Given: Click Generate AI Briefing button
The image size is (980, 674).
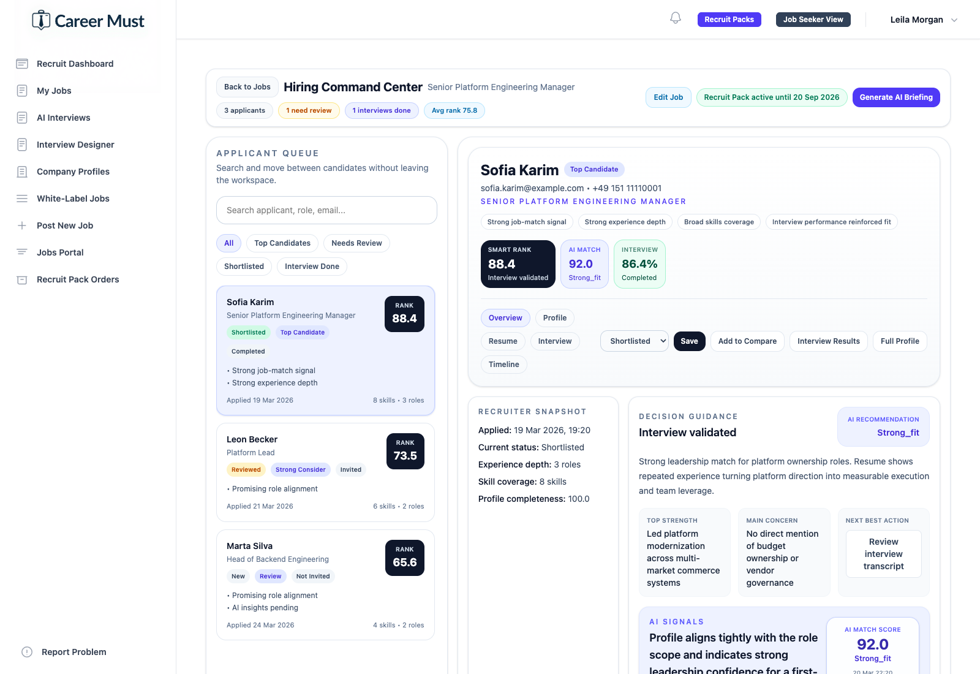Looking at the screenshot, I should pyautogui.click(x=895, y=97).
